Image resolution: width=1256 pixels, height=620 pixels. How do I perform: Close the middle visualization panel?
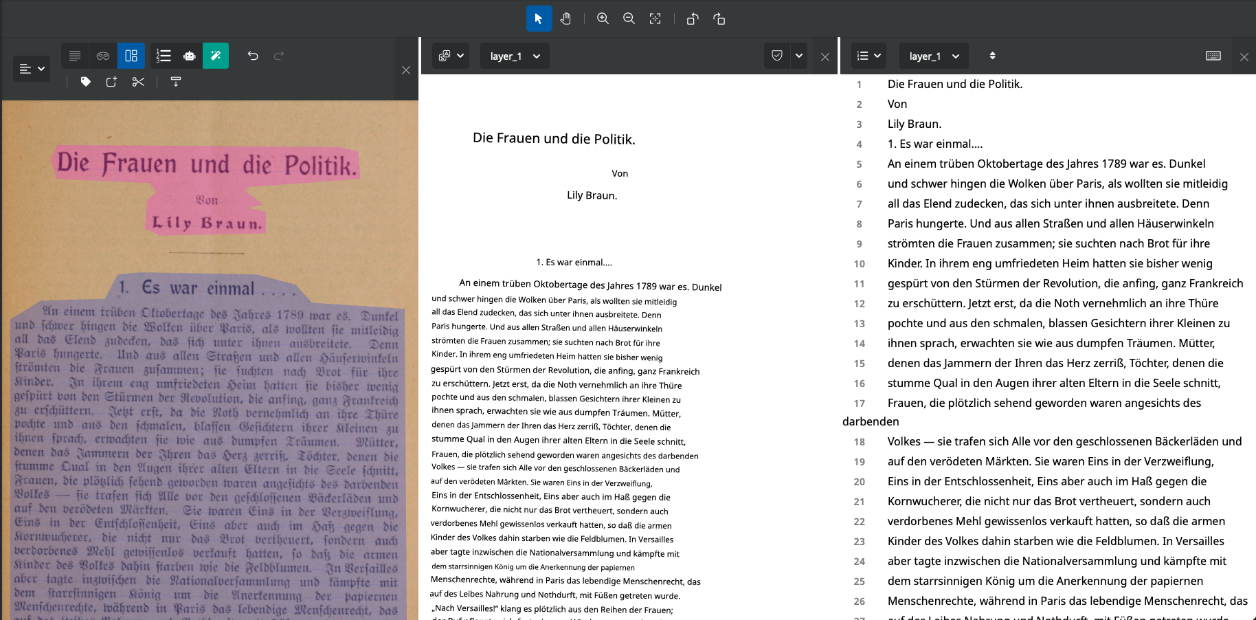(x=825, y=57)
